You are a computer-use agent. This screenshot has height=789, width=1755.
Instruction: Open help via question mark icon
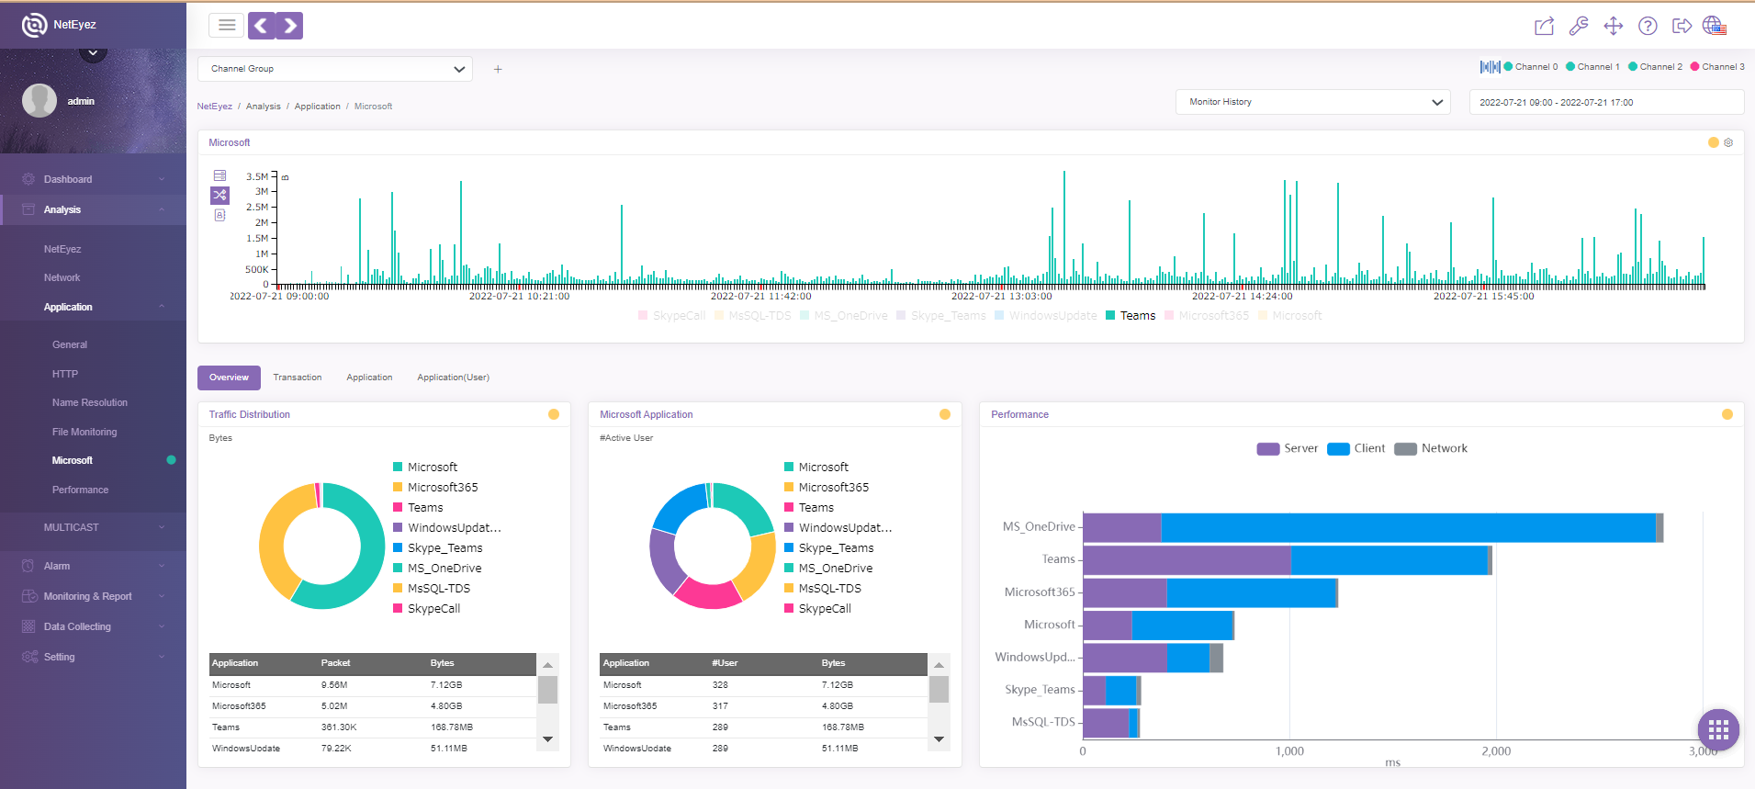(x=1648, y=26)
